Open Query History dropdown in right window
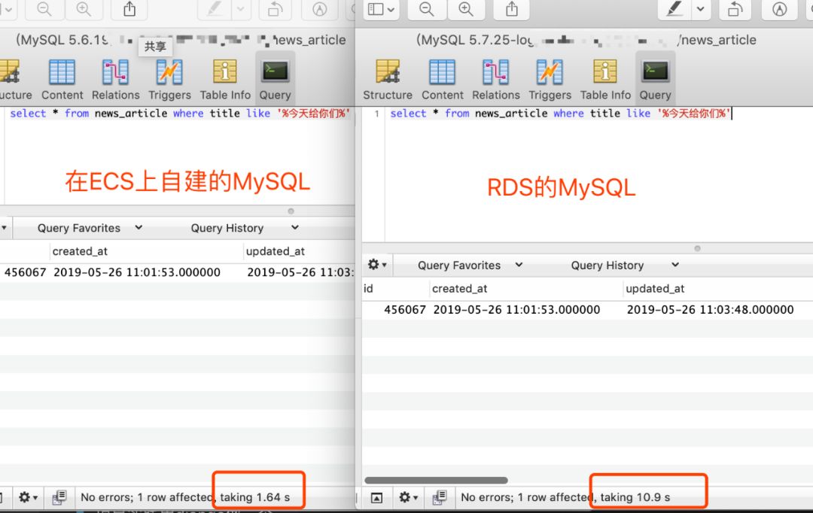This screenshot has height=513, width=813. (x=624, y=266)
